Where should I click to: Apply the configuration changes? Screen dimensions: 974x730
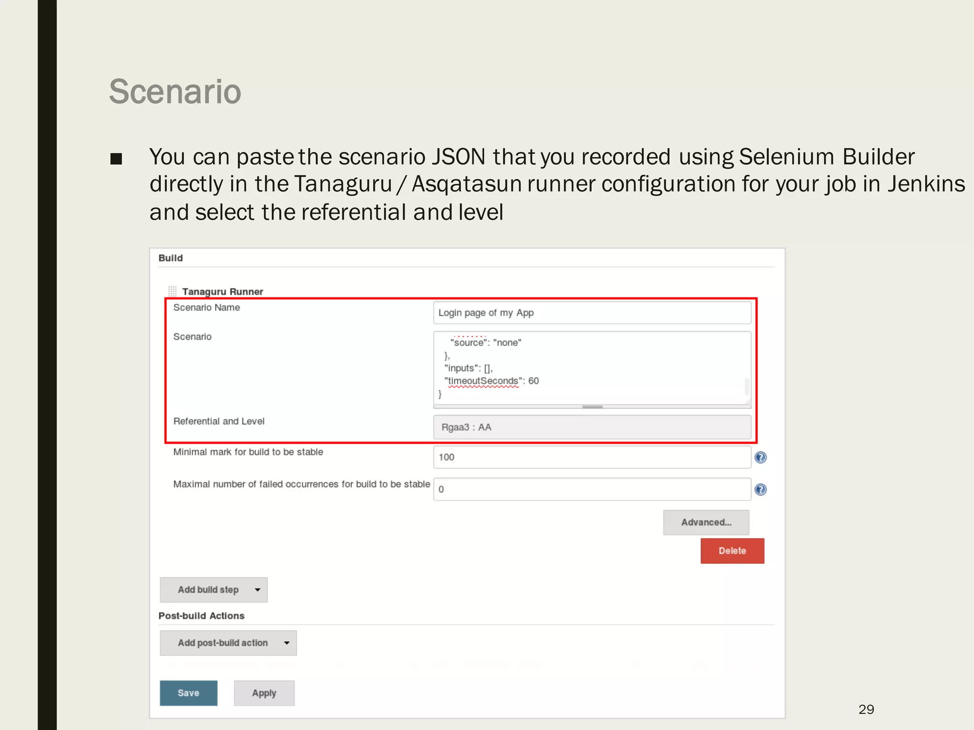pyautogui.click(x=264, y=693)
